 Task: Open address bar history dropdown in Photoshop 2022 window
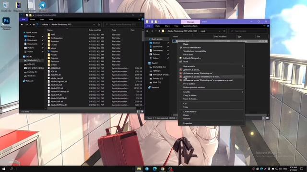point(94,24)
